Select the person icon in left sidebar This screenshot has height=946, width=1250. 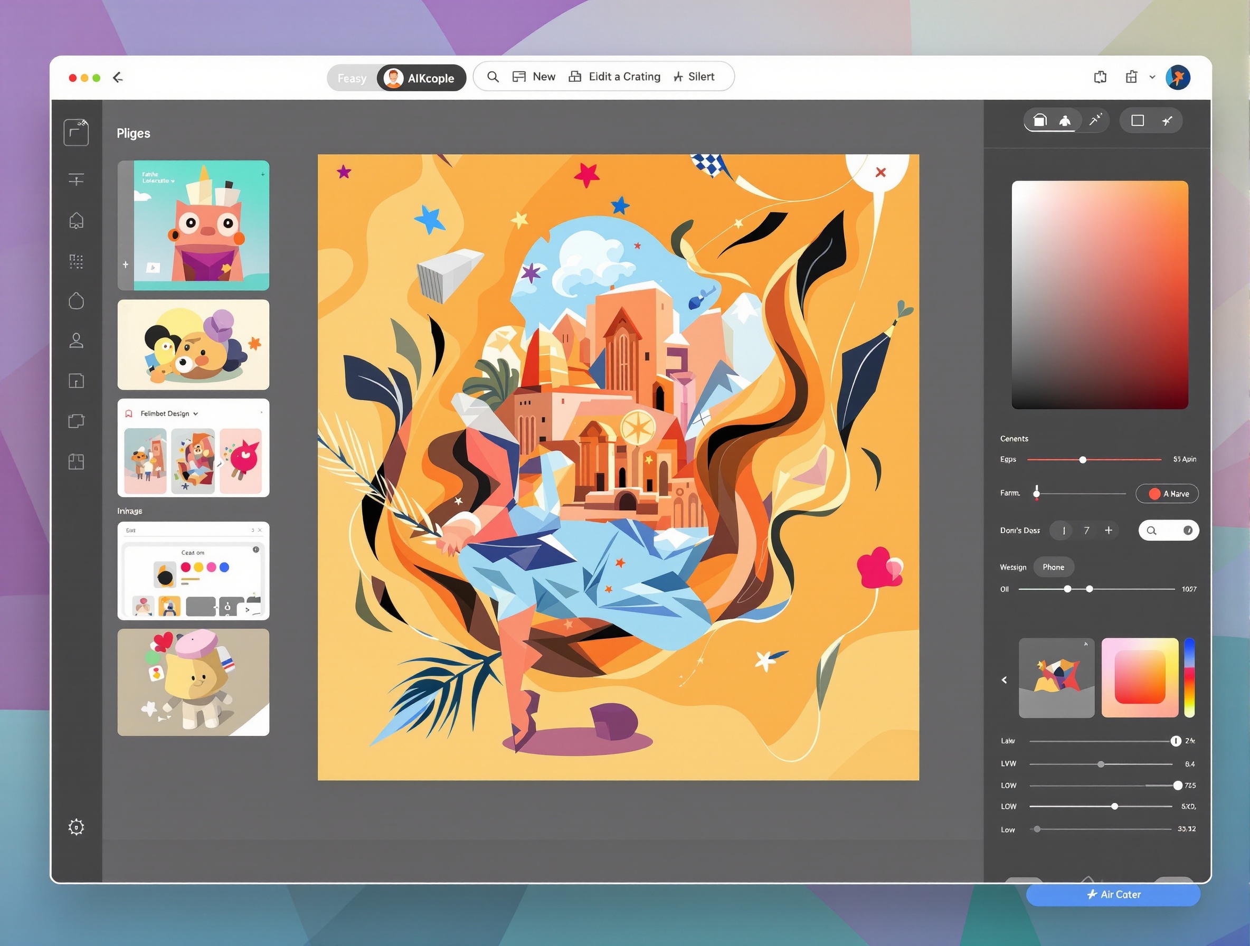pyautogui.click(x=77, y=340)
